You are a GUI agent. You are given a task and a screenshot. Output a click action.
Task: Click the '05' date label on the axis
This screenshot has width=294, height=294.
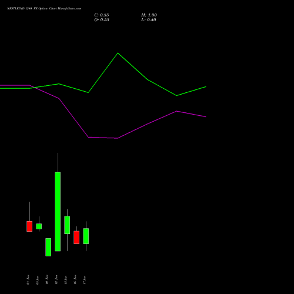click(38, 280)
